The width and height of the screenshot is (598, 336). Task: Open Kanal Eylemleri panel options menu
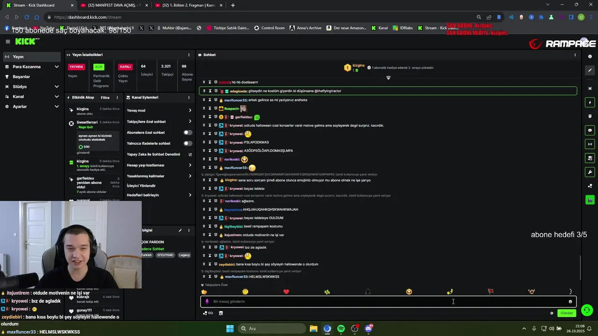pos(189,98)
